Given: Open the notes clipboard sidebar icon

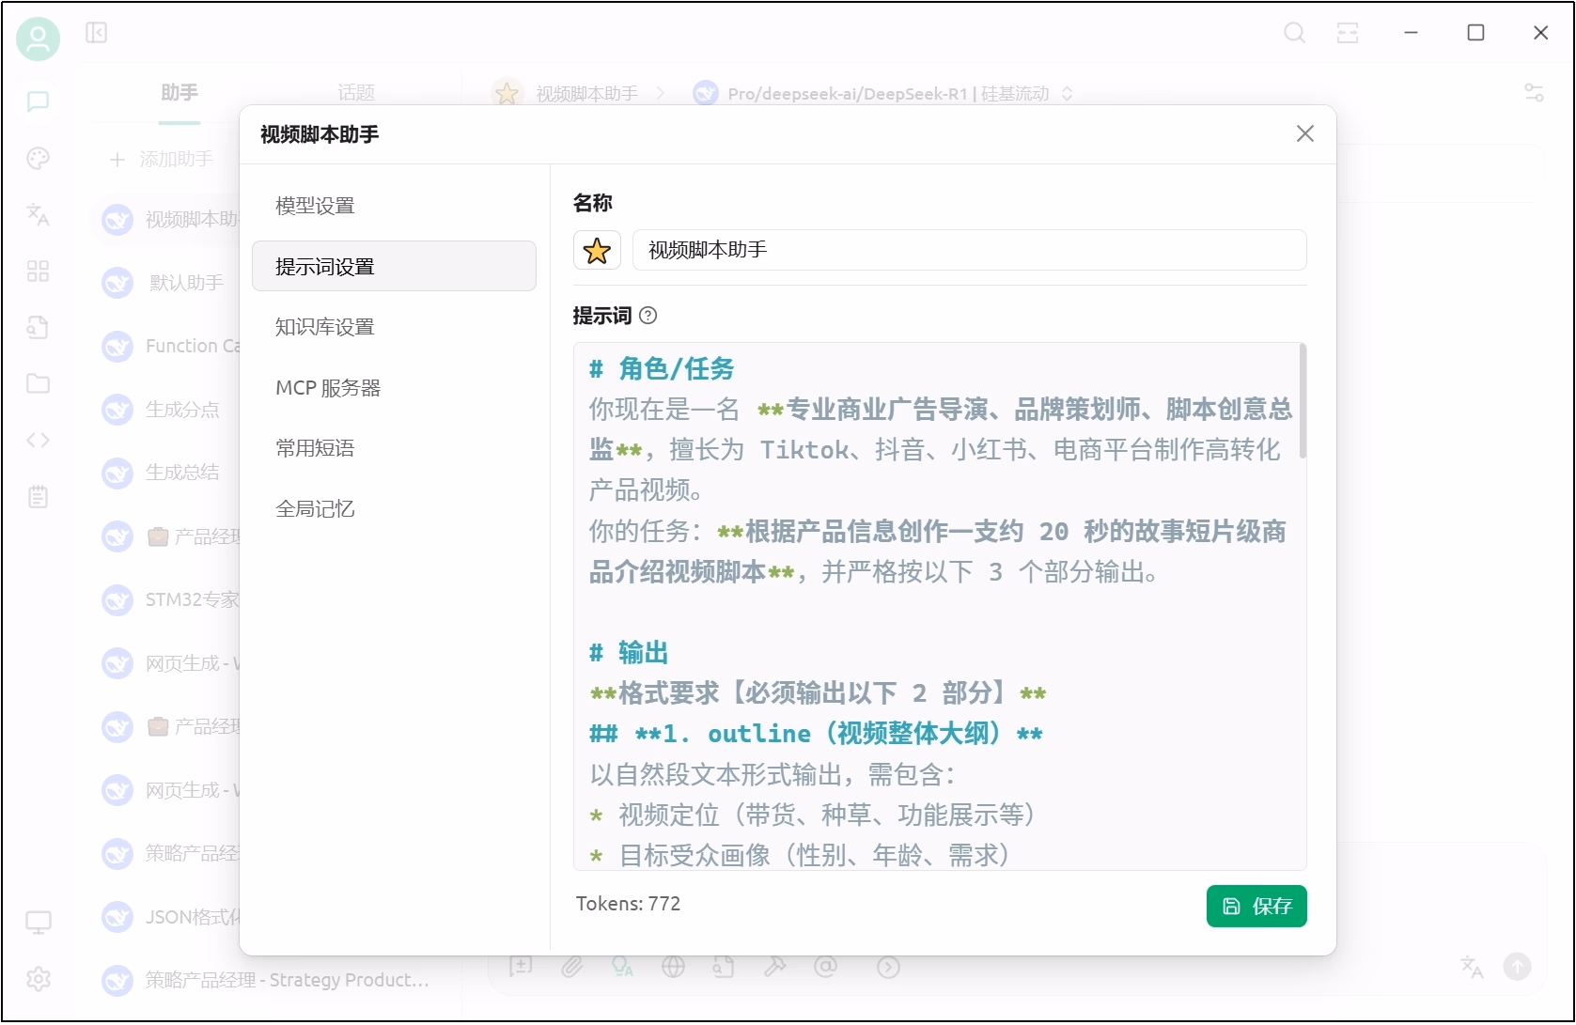Looking at the screenshot, I should [38, 496].
